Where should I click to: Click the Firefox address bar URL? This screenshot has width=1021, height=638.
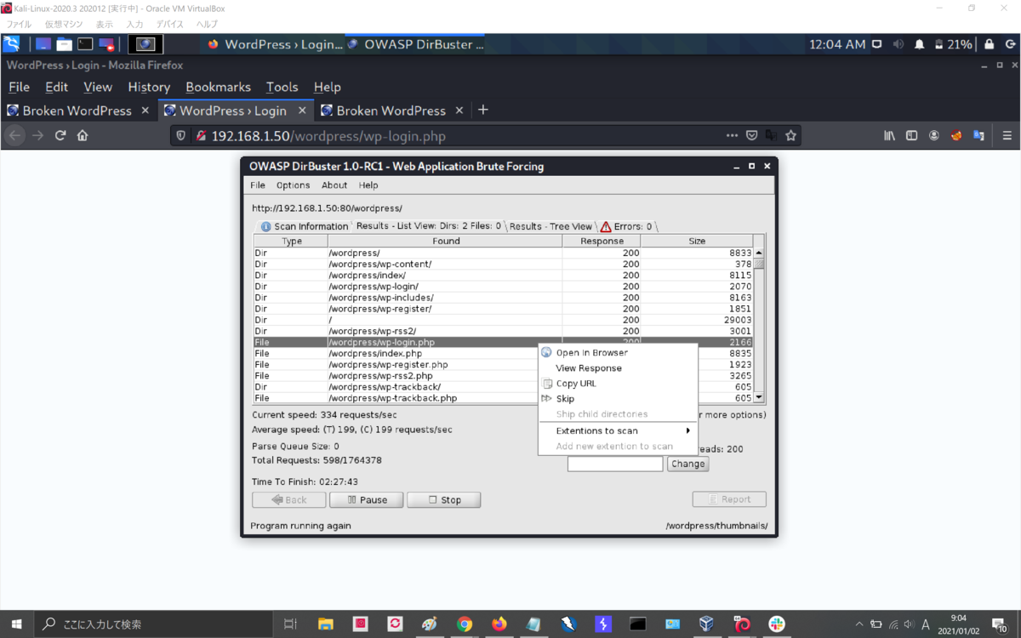point(328,136)
